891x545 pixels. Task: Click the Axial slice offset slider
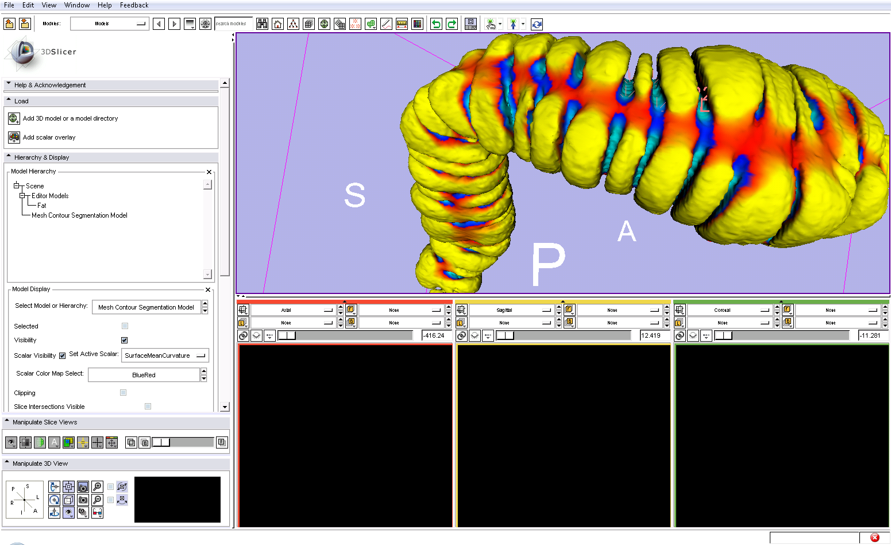click(345, 335)
